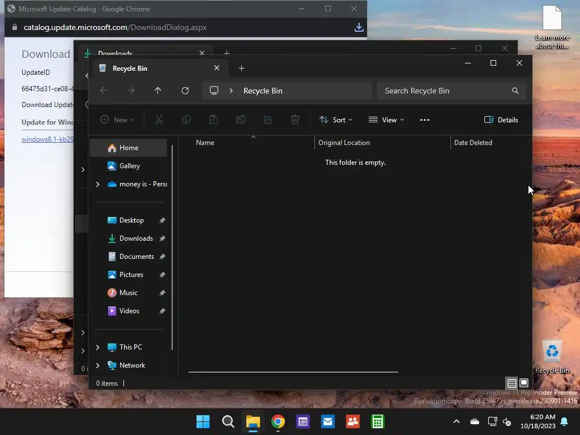Open the Sort dropdown
The width and height of the screenshot is (580, 435).
point(336,120)
